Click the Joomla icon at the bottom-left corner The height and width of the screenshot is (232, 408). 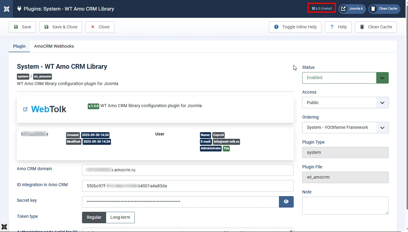(4, 227)
